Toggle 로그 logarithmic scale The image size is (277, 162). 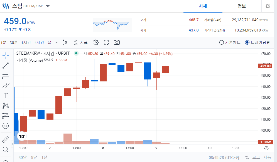256,158
